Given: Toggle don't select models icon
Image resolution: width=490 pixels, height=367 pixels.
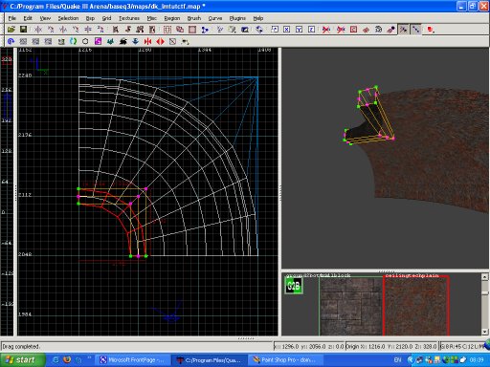Looking at the screenshot, I should point(341,30).
